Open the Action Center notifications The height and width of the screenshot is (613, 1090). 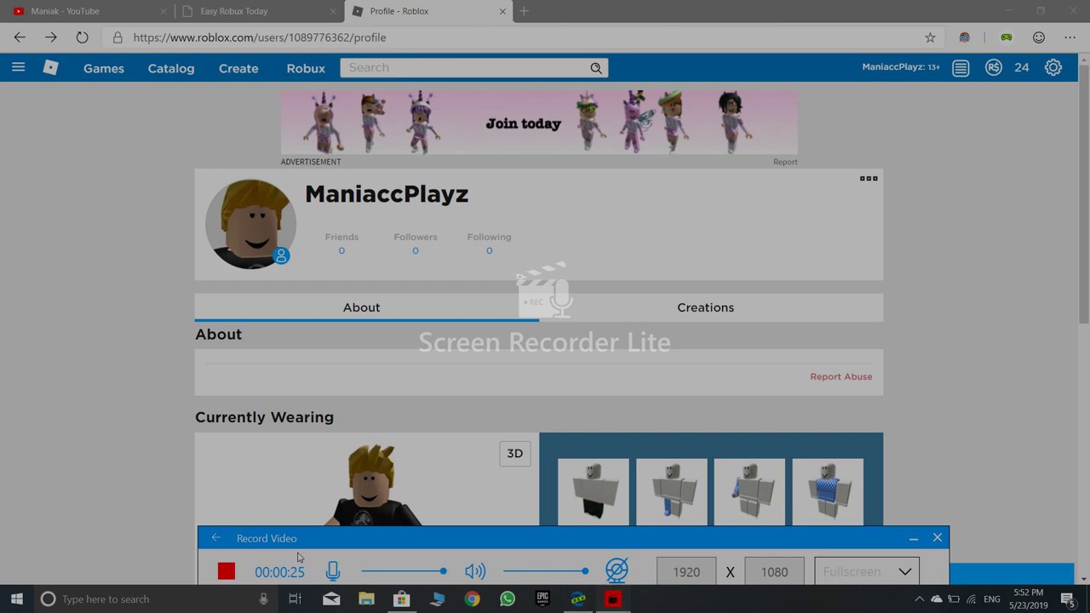[x=1068, y=599]
